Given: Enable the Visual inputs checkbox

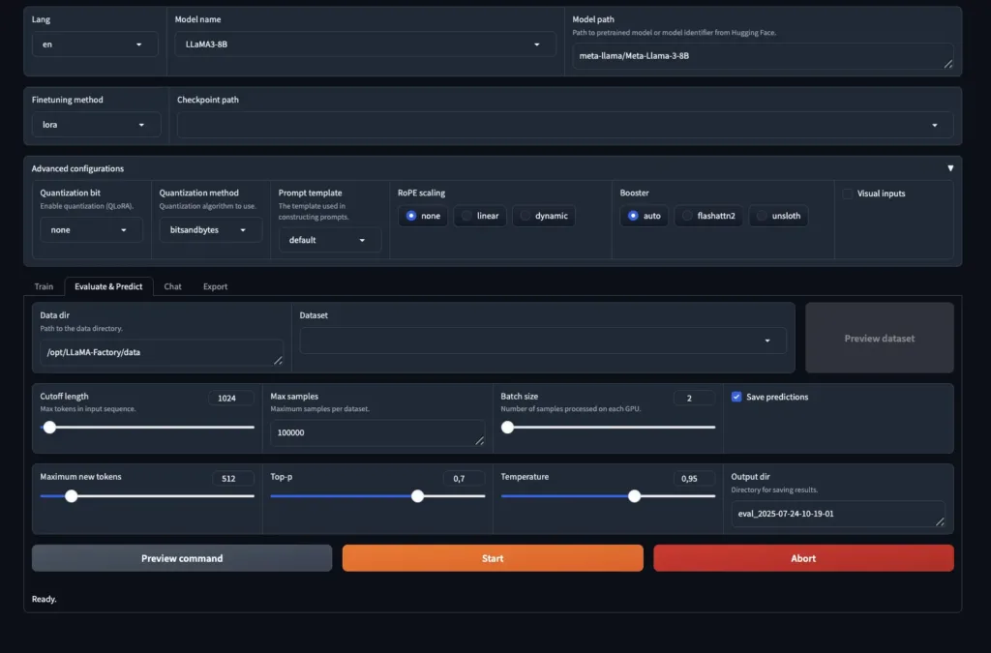Looking at the screenshot, I should (848, 193).
